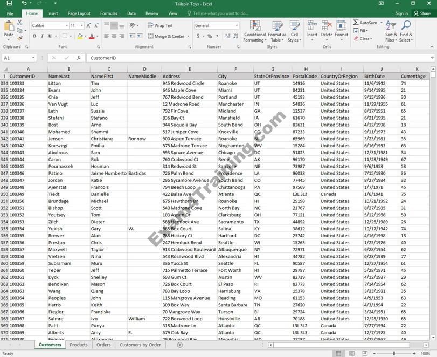Click the Paste icon in Clipboard group

9,27
